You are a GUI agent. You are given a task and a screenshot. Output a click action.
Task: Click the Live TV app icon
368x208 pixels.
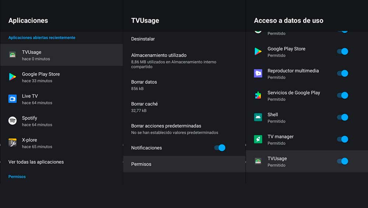13,99
